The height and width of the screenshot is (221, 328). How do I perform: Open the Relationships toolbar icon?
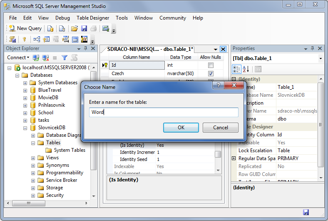pos(37,40)
